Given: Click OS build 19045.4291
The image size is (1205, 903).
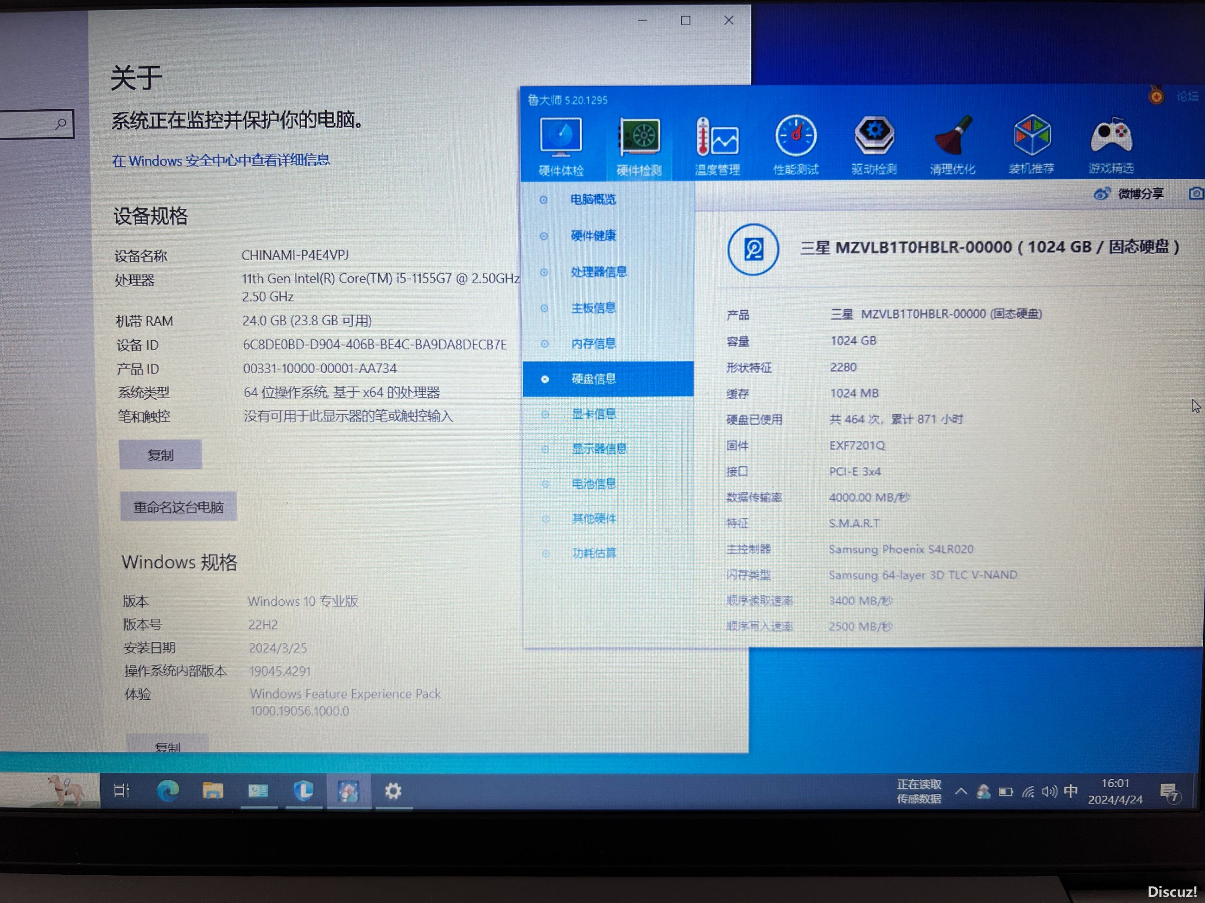Looking at the screenshot, I should [280, 671].
